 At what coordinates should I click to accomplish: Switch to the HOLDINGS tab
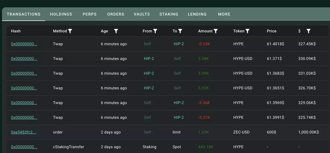61,14
